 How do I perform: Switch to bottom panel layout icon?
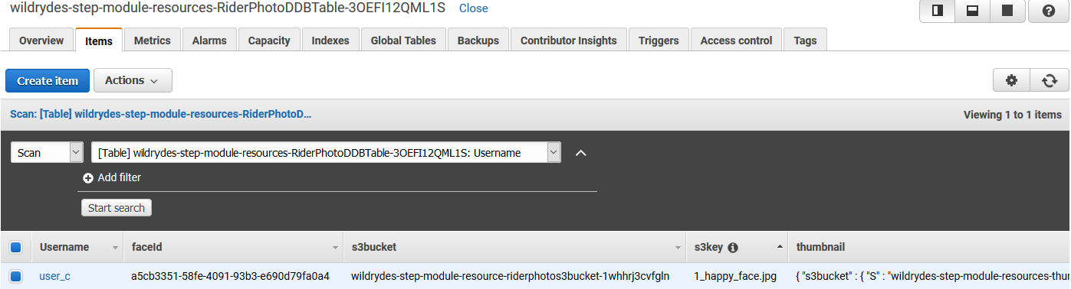coord(973,11)
